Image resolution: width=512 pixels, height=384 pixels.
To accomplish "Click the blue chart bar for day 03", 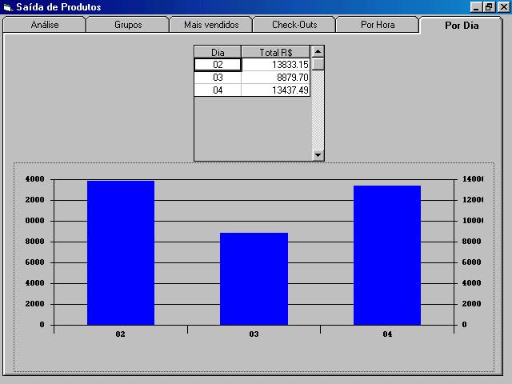I will tap(254, 278).
